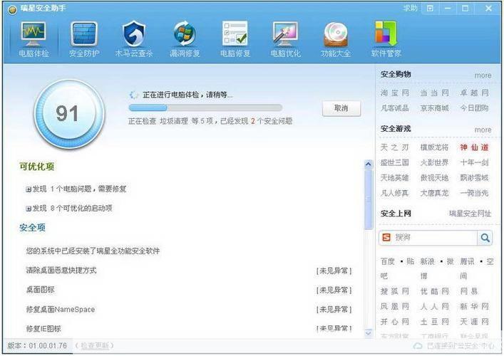
Task: Click the 91 health score circle
Action: click(68, 113)
